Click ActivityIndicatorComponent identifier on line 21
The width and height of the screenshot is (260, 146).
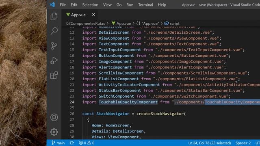[129, 85]
